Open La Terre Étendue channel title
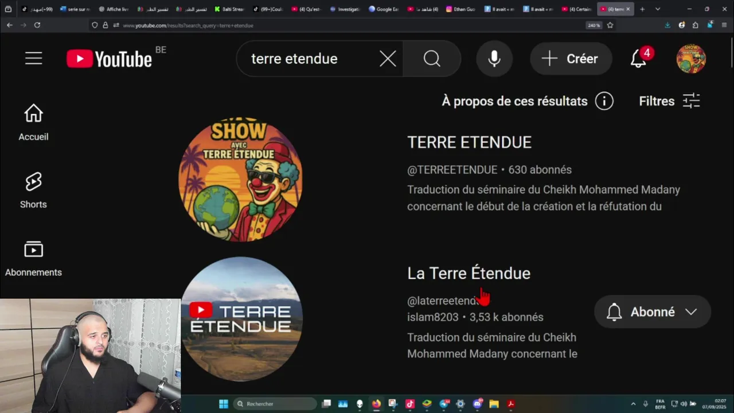 [x=468, y=273]
